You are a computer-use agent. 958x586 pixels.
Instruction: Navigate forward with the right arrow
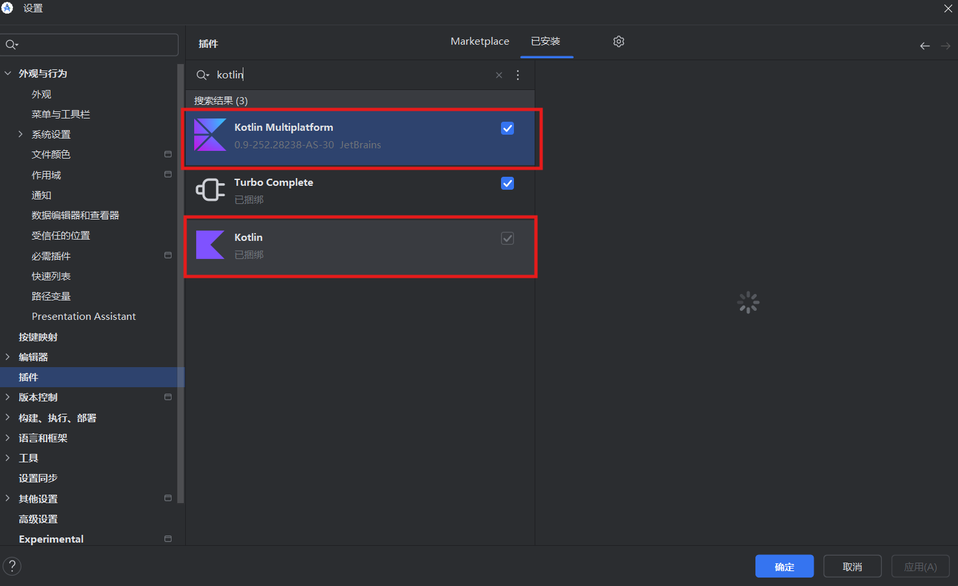(x=946, y=46)
